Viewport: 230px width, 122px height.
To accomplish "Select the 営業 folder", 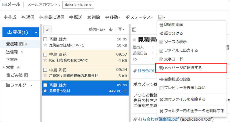I will [x=10, y=67].
